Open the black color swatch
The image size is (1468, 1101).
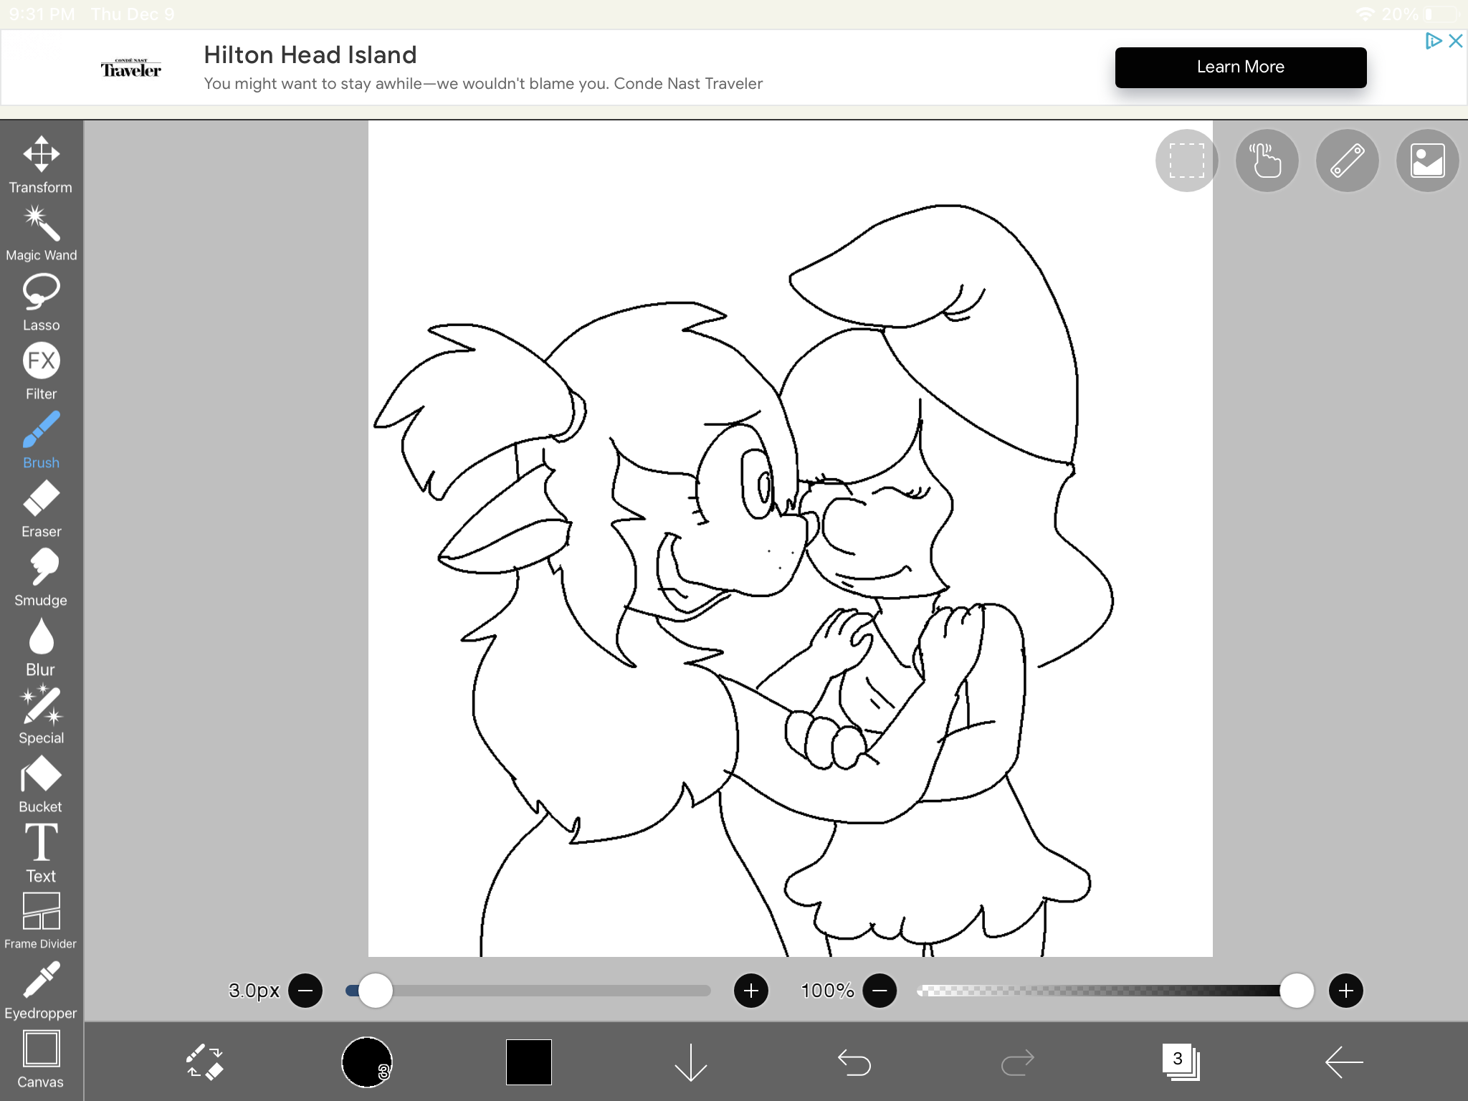528,1062
